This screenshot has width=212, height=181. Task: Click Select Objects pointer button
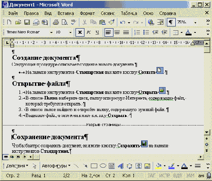point(34,166)
